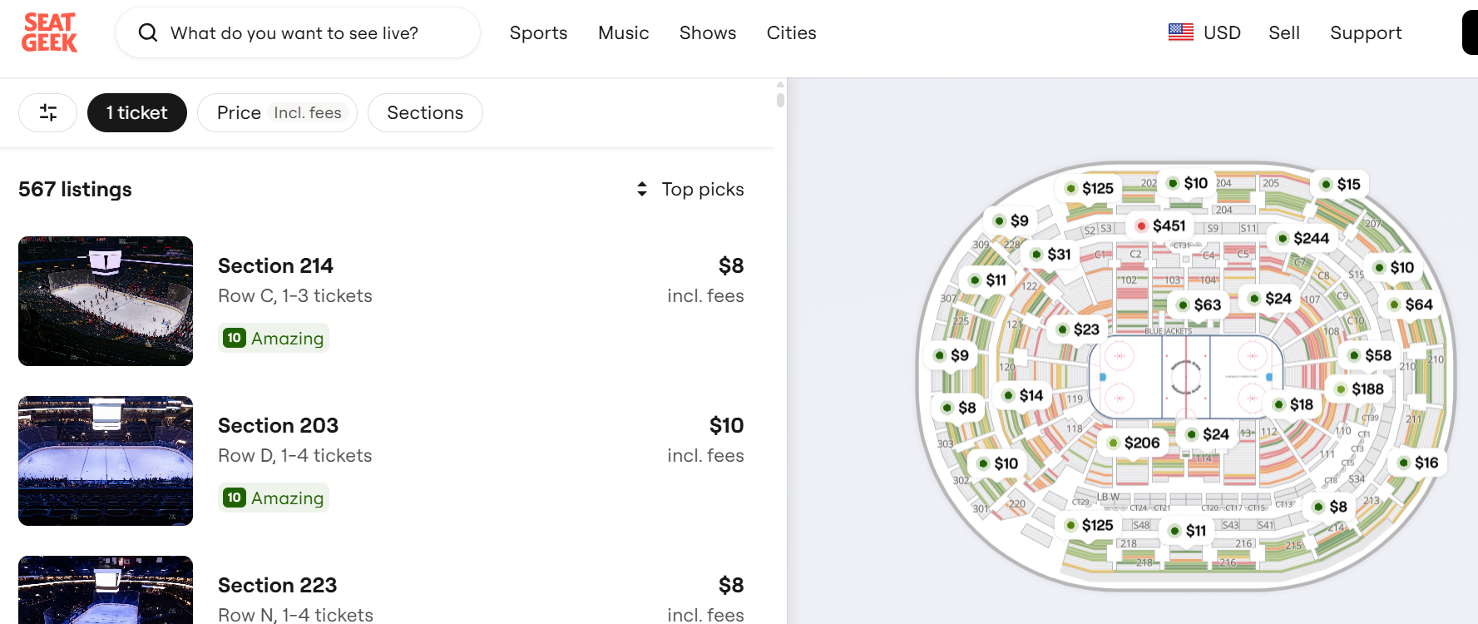1478x624 pixels.
Task: Select the $206 price pin on map
Action: [x=1134, y=443]
